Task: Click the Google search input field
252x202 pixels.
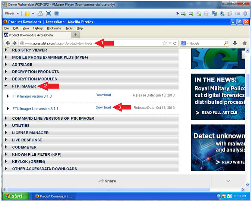Action: click(206, 43)
